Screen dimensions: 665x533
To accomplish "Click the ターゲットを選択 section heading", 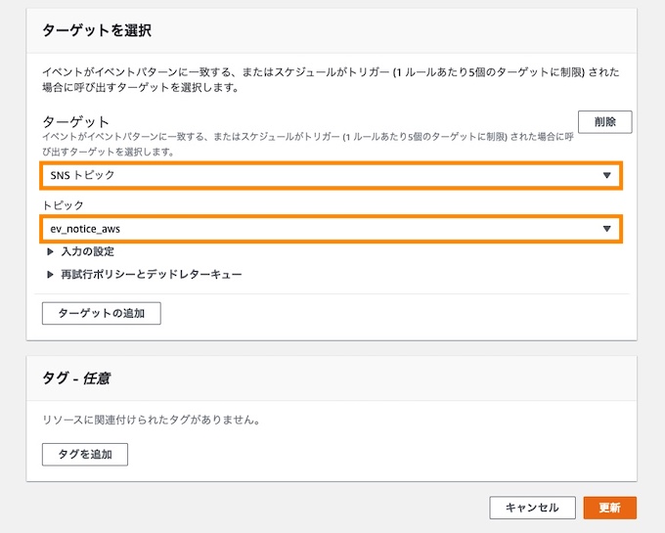I will pyautogui.click(x=97, y=30).
